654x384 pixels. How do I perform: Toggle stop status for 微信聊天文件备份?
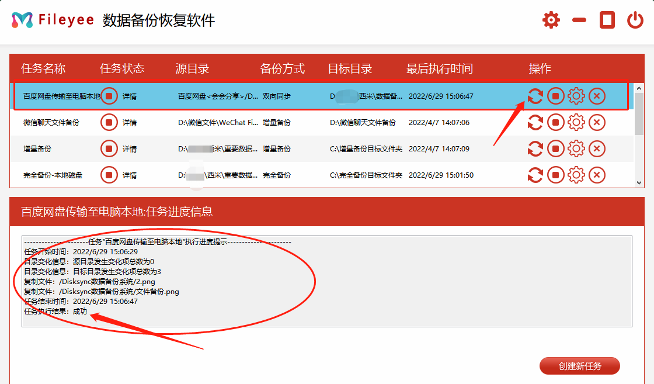click(109, 122)
